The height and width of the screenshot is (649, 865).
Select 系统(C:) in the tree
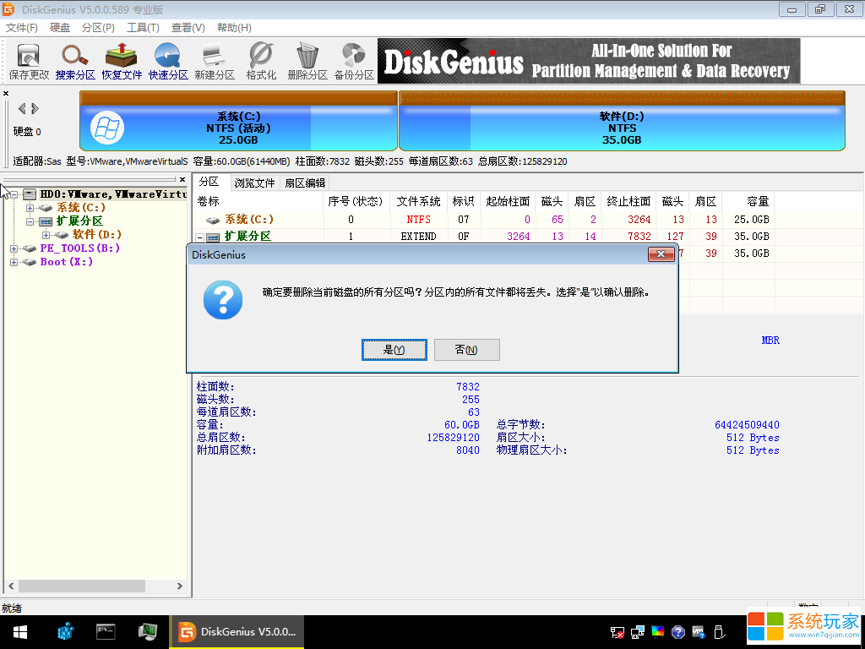[81, 208]
